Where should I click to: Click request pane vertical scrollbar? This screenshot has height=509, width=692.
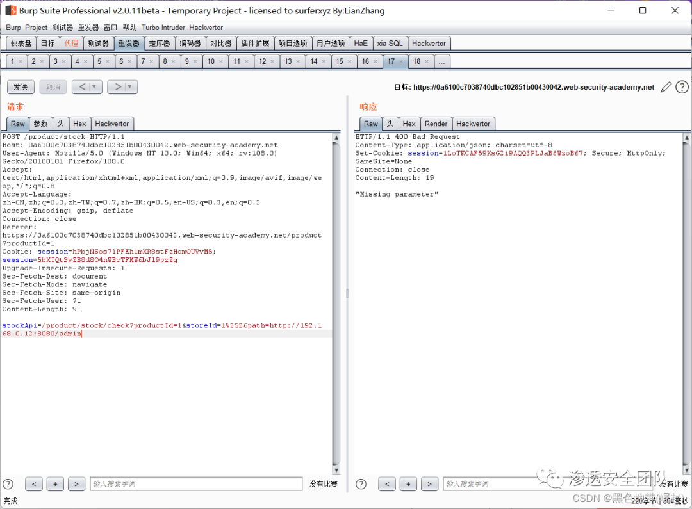click(336, 303)
